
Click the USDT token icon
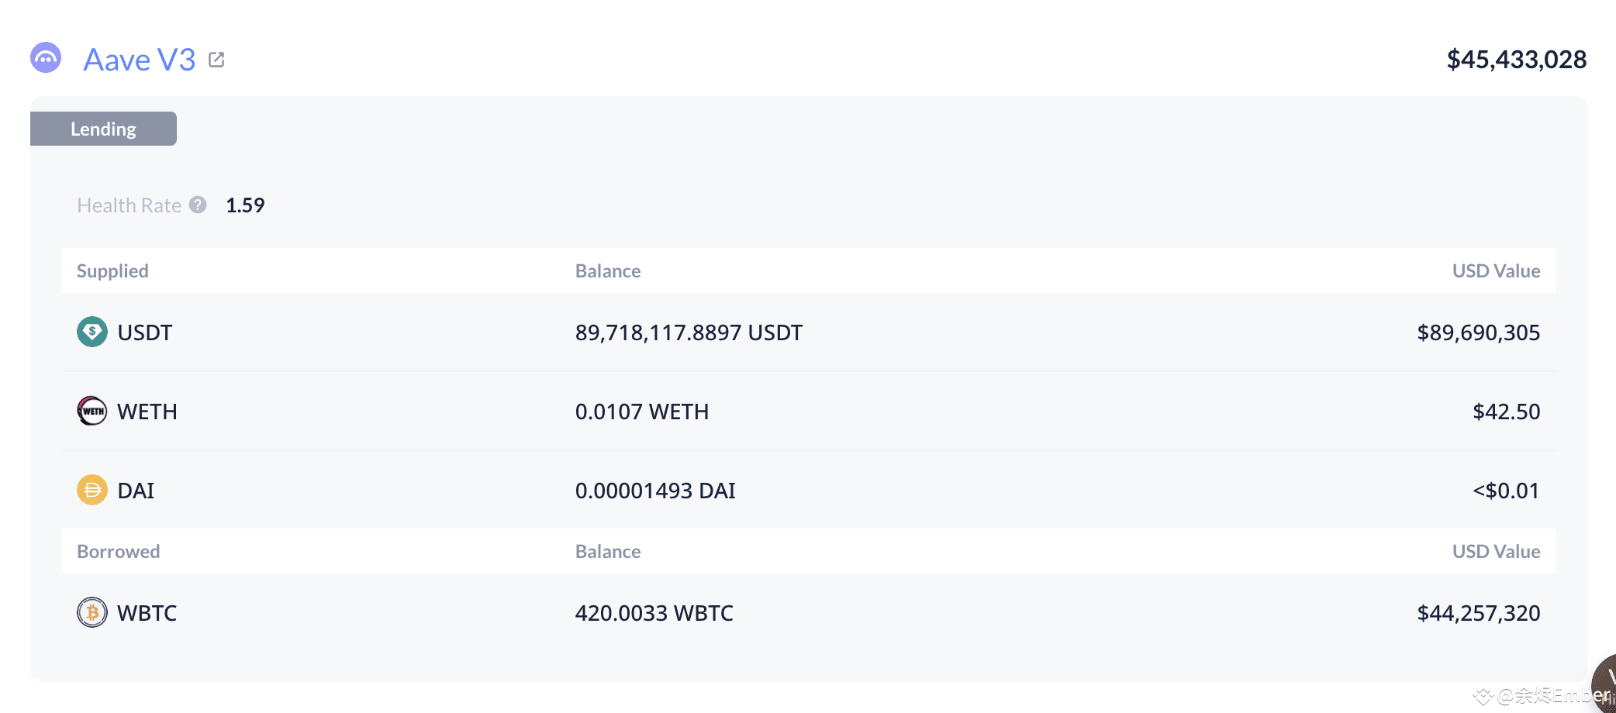(92, 332)
